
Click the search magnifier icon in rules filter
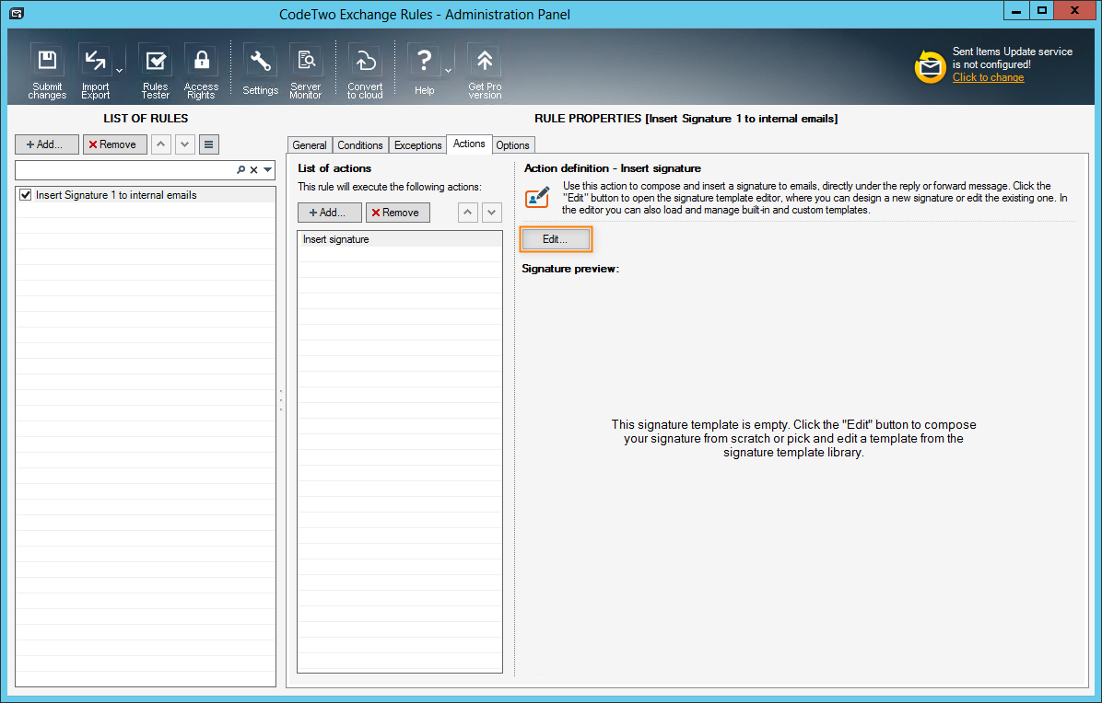[241, 170]
